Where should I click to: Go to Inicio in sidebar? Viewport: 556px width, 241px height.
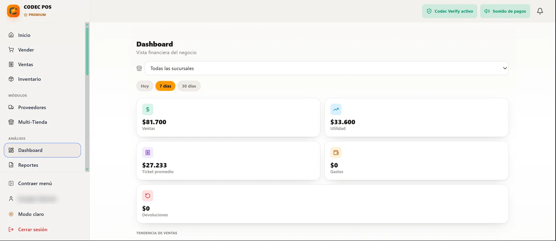click(x=42, y=35)
